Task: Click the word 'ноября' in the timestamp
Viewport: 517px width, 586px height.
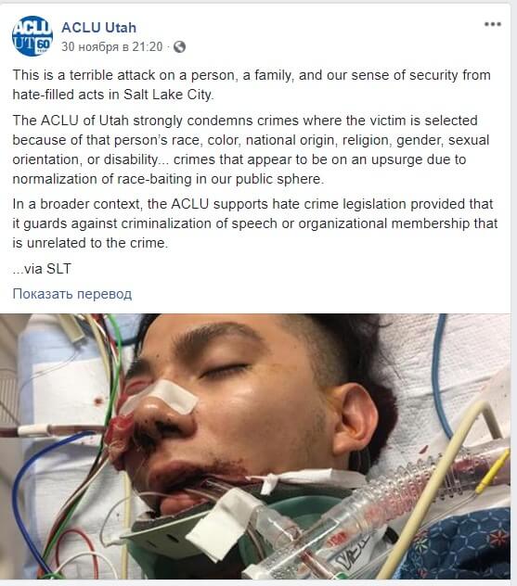Action: coord(97,47)
